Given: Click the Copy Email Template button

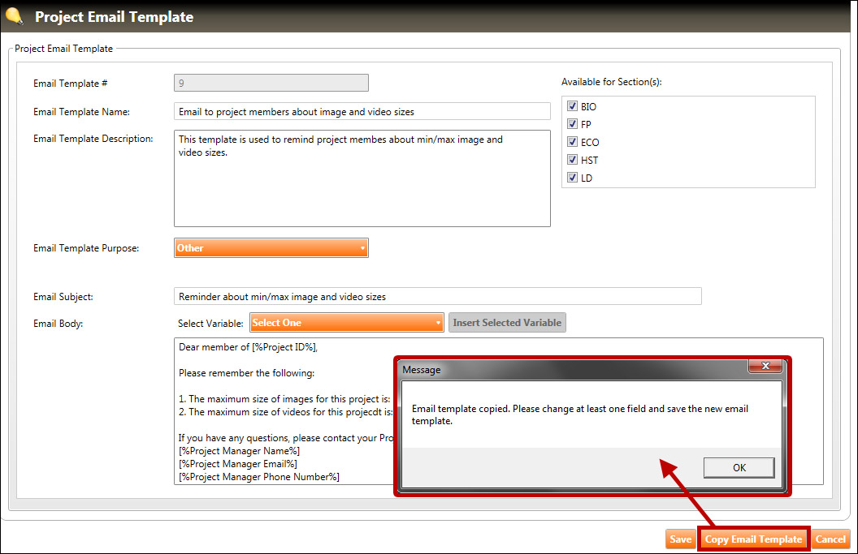Looking at the screenshot, I should [x=753, y=539].
